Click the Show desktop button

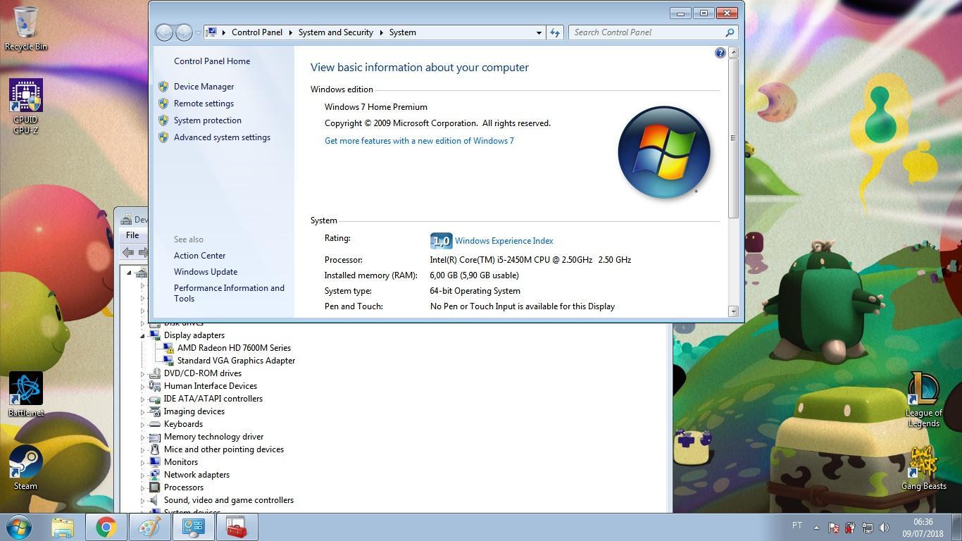pos(956,527)
